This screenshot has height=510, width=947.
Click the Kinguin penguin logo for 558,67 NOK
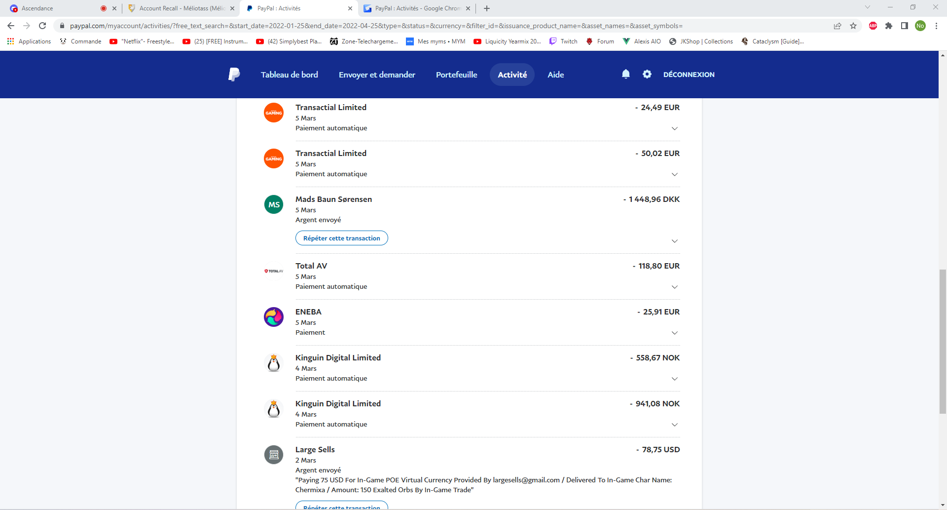(274, 363)
